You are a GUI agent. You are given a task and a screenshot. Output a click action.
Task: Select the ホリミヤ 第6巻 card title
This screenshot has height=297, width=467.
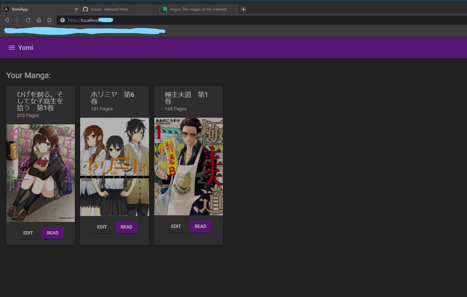click(113, 98)
